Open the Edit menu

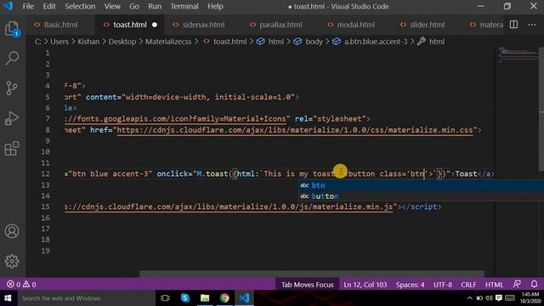pyautogui.click(x=49, y=6)
